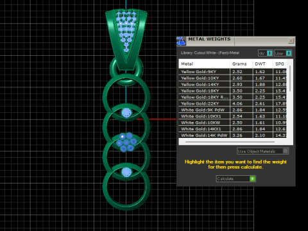
Task: Click the 3.26 grams value for 14K PdW
Action: coord(237,135)
